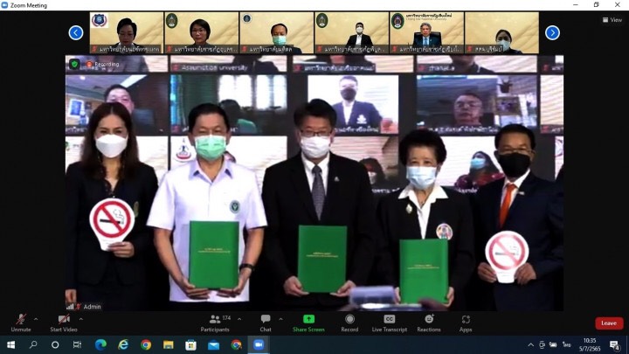Show previous participant thumbnails with left arrow
629x354 pixels.
(76, 32)
